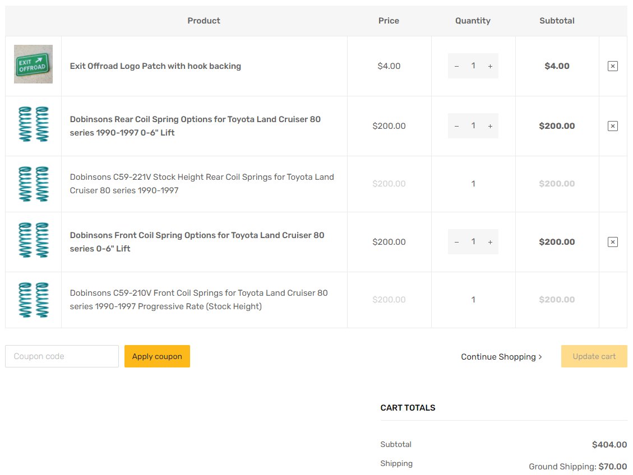Click the Update cart button
The image size is (633, 475).
tap(594, 356)
